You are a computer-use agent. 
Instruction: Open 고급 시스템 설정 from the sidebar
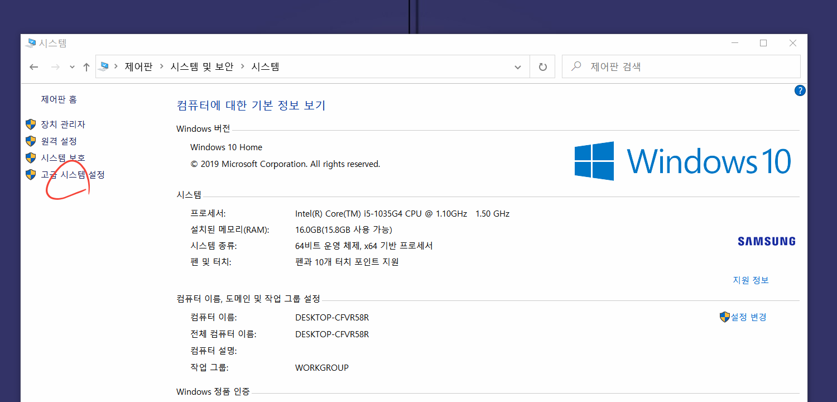click(73, 175)
